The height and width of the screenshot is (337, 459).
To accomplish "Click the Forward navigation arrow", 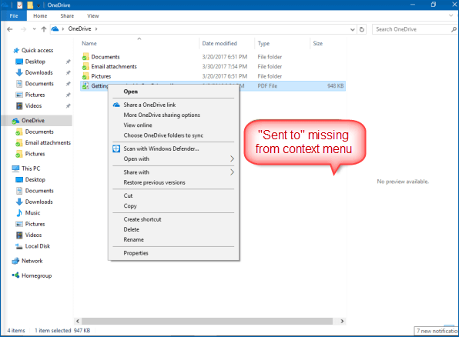I will [x=23, y=29].
